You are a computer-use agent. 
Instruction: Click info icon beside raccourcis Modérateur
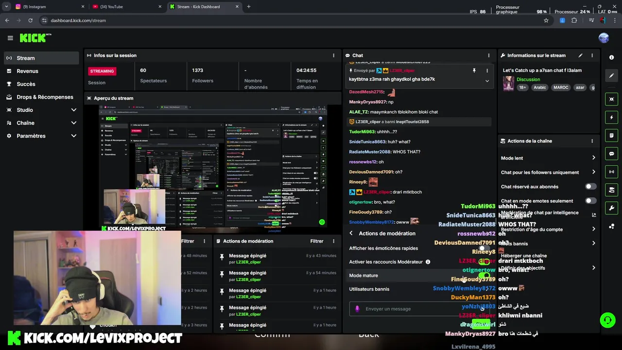(x=428, y=262)
